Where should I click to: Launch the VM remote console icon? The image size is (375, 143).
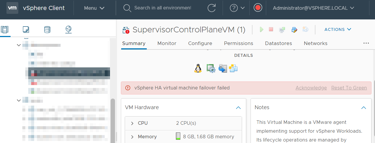pos(282,29)
